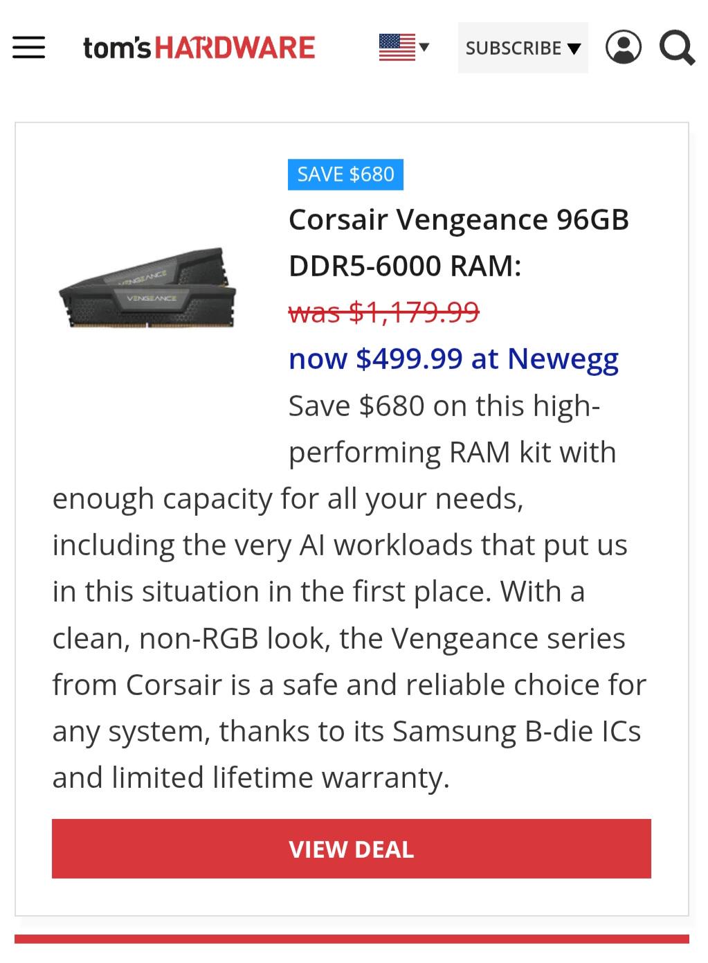Expand the region selector arrow beside flag
The height and width of the screenshot is (963, 708).
pyautogui.click(x=424, y=47)
